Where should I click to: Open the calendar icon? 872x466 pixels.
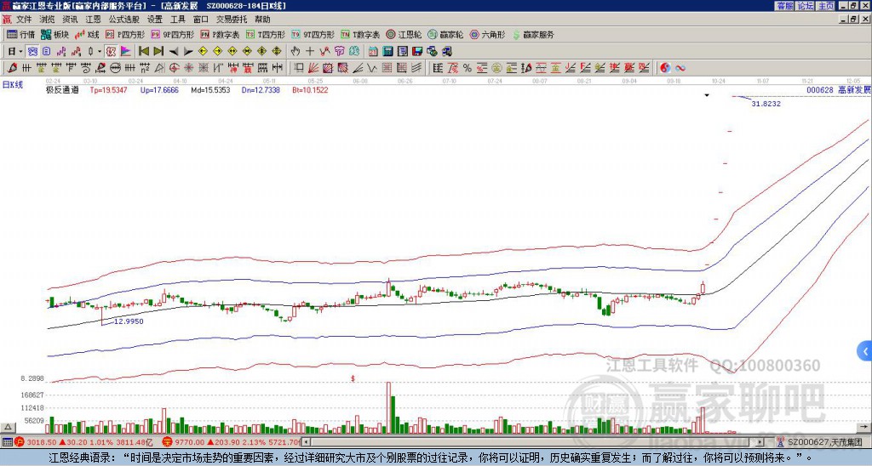[373, 52]
